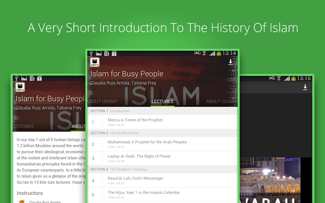Open lecture The Hijra, Year 1

pos(162,195)
